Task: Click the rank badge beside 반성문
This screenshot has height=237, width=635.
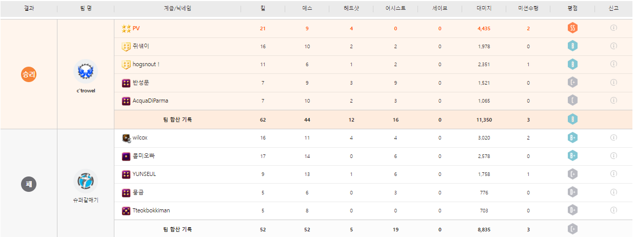Action: (126, 83)
